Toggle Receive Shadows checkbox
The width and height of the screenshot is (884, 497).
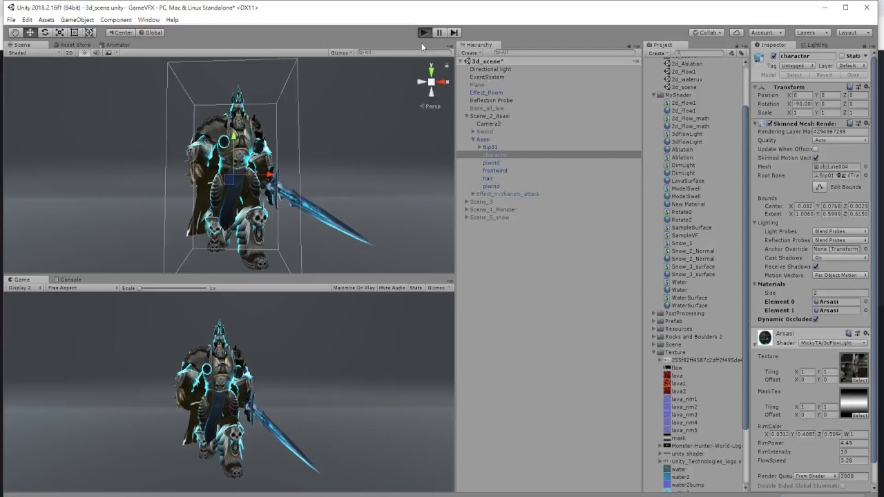click(816, 266)
